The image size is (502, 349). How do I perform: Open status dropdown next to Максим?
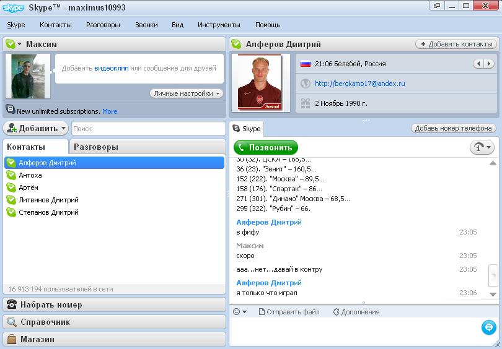point(20,44)
